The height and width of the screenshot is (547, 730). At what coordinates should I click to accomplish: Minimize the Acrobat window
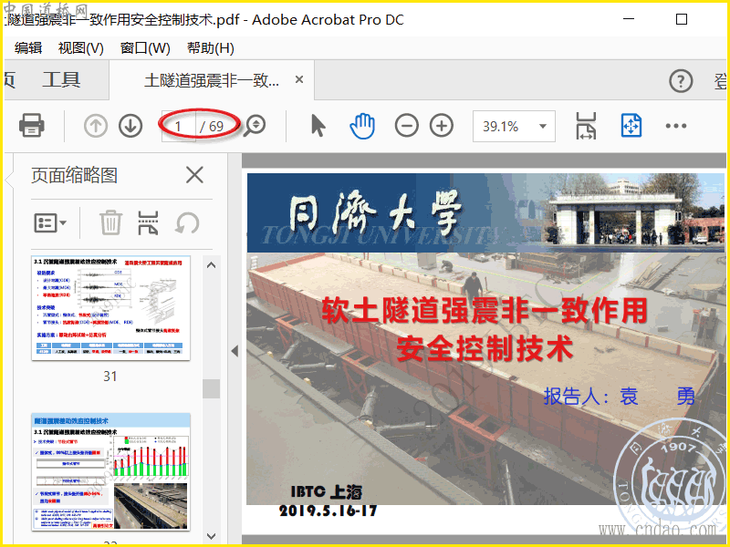point(629,19)
